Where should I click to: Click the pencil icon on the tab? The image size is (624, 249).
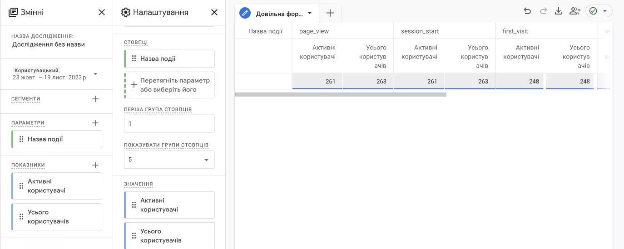pyautogui.click(x=245, y=13)
